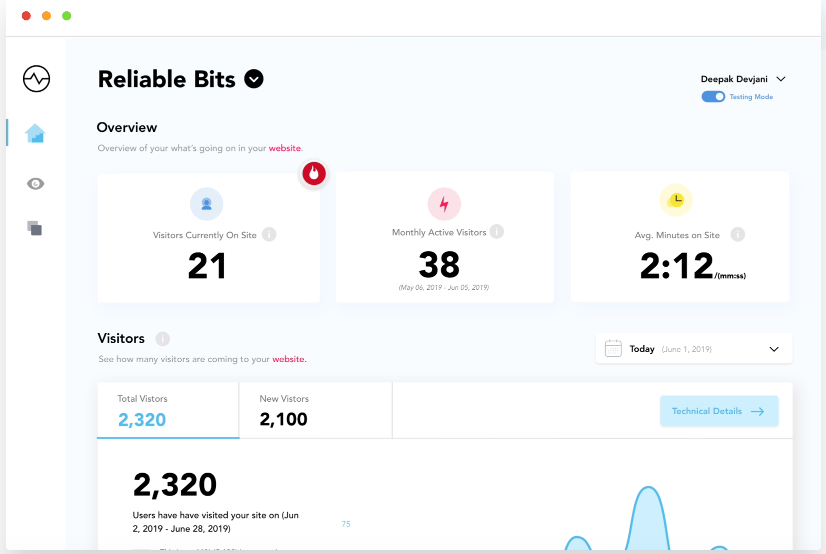This screenshot has width=826, height=554.
Task: Click info icon beside Visitors heading
Action: coord(162,338)
